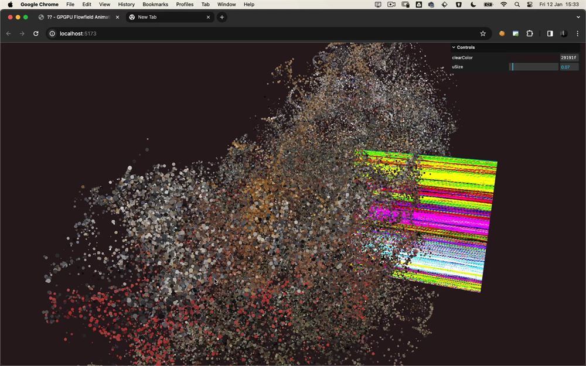Open the Bookmarks menu
The image size is (586, 366).
coord(155,5)
